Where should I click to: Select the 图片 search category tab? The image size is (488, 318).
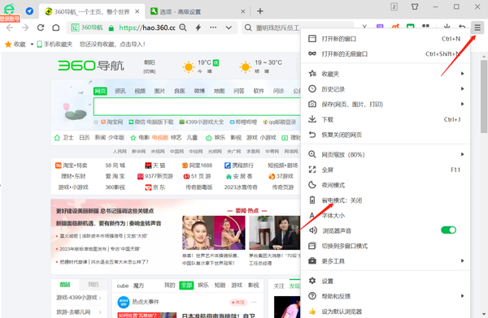[x=159, y=91]
